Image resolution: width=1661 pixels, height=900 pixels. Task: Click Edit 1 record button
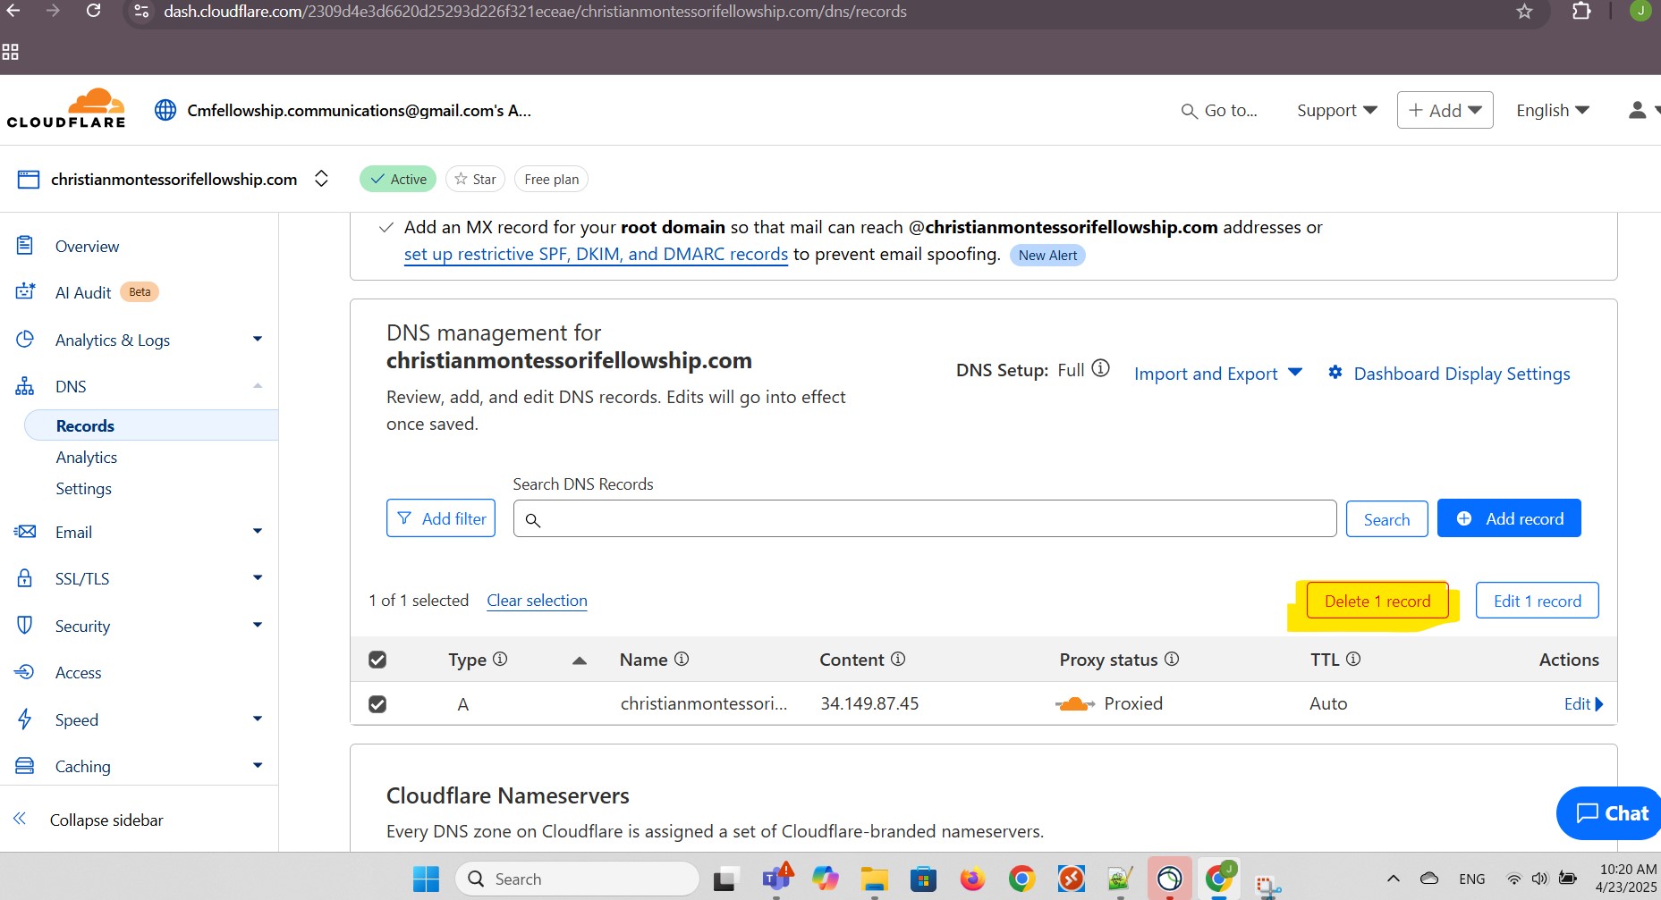point(1538,601)
